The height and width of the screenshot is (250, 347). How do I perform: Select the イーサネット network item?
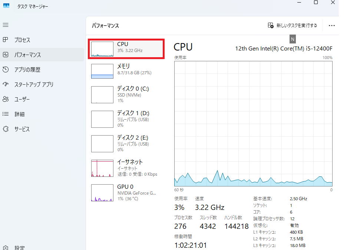point(126,168)
